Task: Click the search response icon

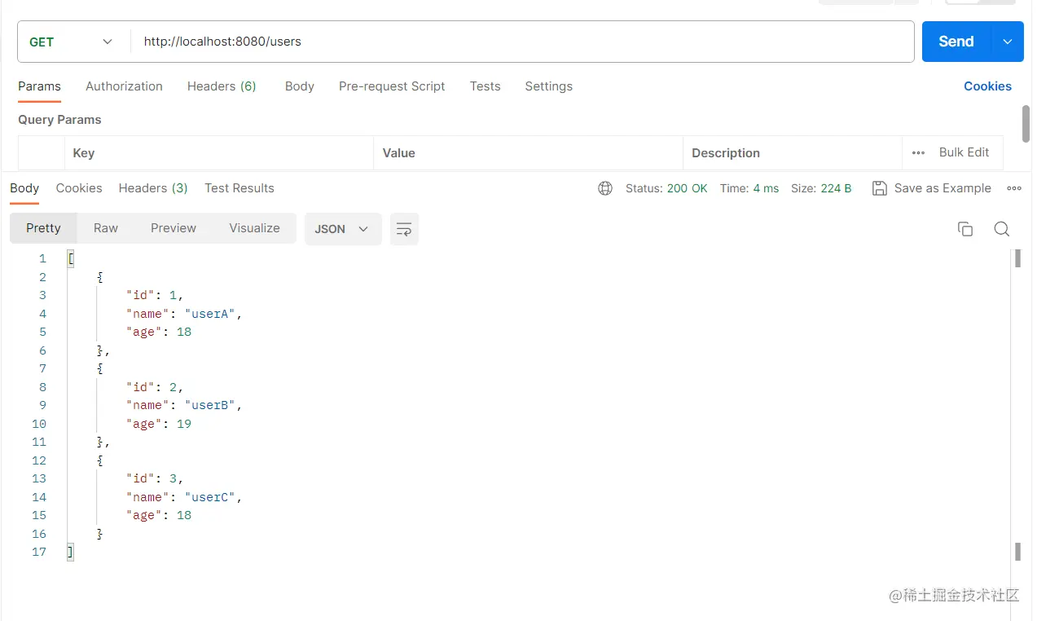Action: [x=1002, y=229]
